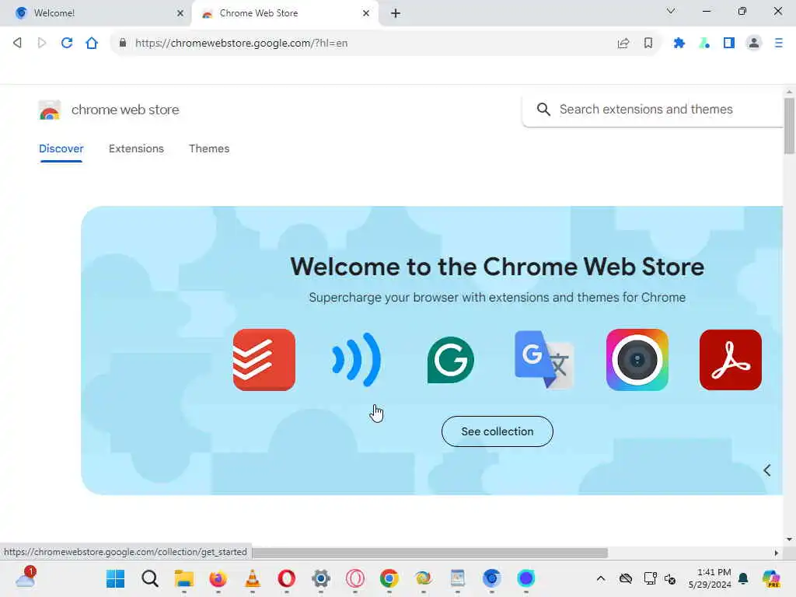
Task: Click the Grammarly green G icon
Action: pyautogui.click(x=451, y=360)
